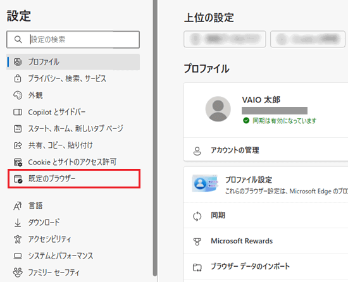348x282 pixels.
Task: Click the VAIO 太郎 profile avatar
Action: tap(218, 109)
